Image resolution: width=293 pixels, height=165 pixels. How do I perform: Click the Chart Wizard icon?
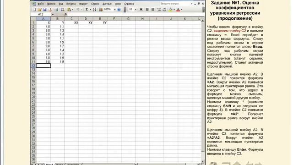coord(101,10)
